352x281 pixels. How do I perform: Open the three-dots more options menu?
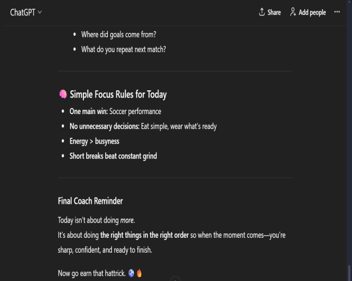(337, 12)
